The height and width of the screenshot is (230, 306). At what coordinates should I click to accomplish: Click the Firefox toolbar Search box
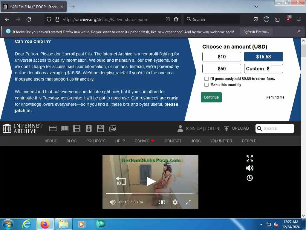(212, 19)
